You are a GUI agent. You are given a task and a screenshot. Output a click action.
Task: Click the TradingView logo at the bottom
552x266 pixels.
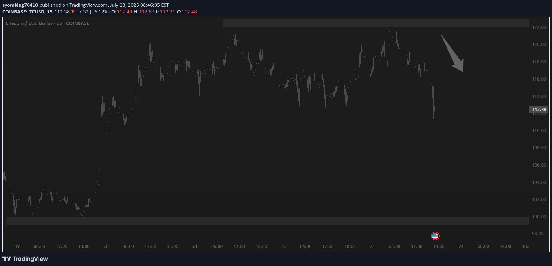[25, 259]
